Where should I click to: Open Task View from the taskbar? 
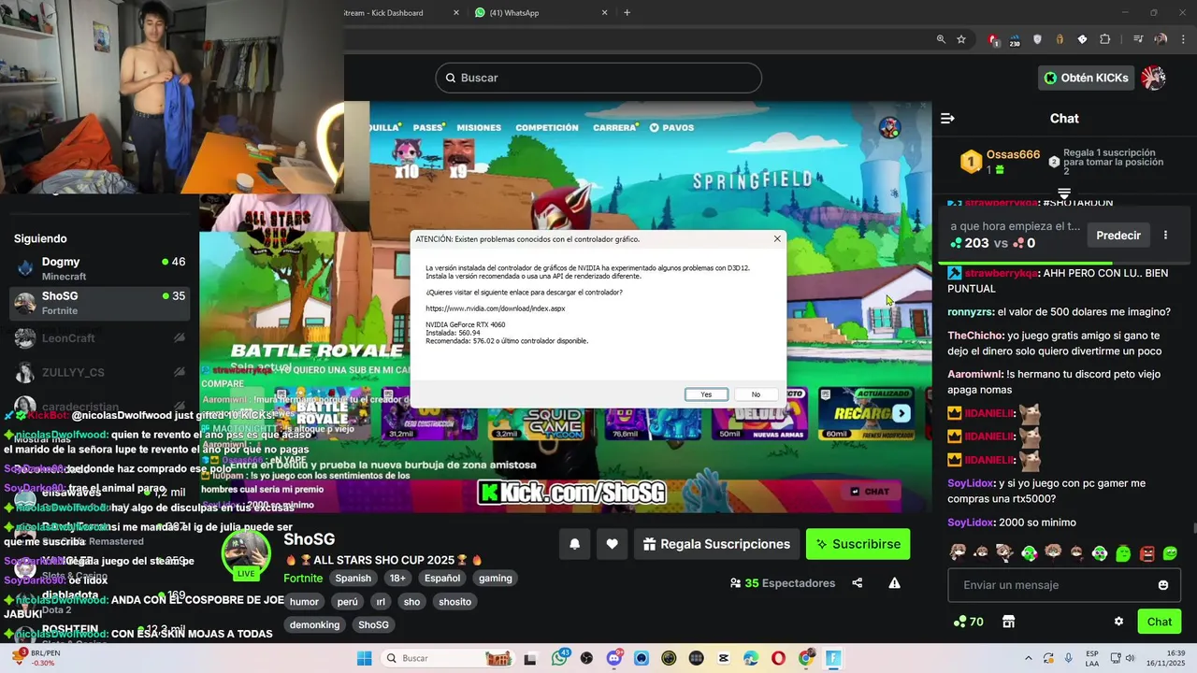point(530,658)
